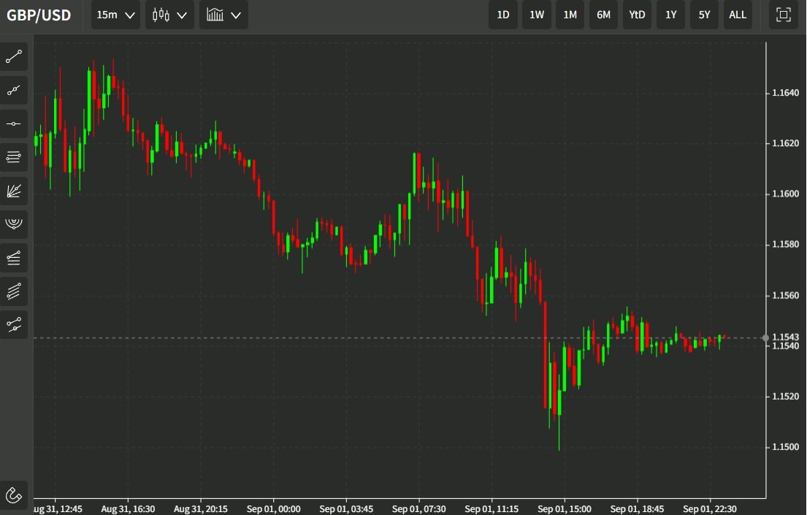The height and width of the screenshot is (515, 807).
Task: Click the Sep 01, 18:45 time label
Action: click(x=637, y=509)
